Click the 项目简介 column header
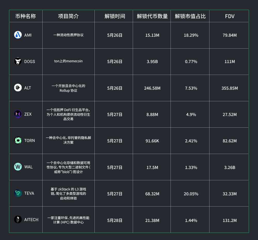 (x=68, y=16)
